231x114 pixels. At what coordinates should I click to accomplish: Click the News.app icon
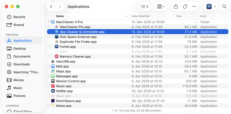pos(53,96)
